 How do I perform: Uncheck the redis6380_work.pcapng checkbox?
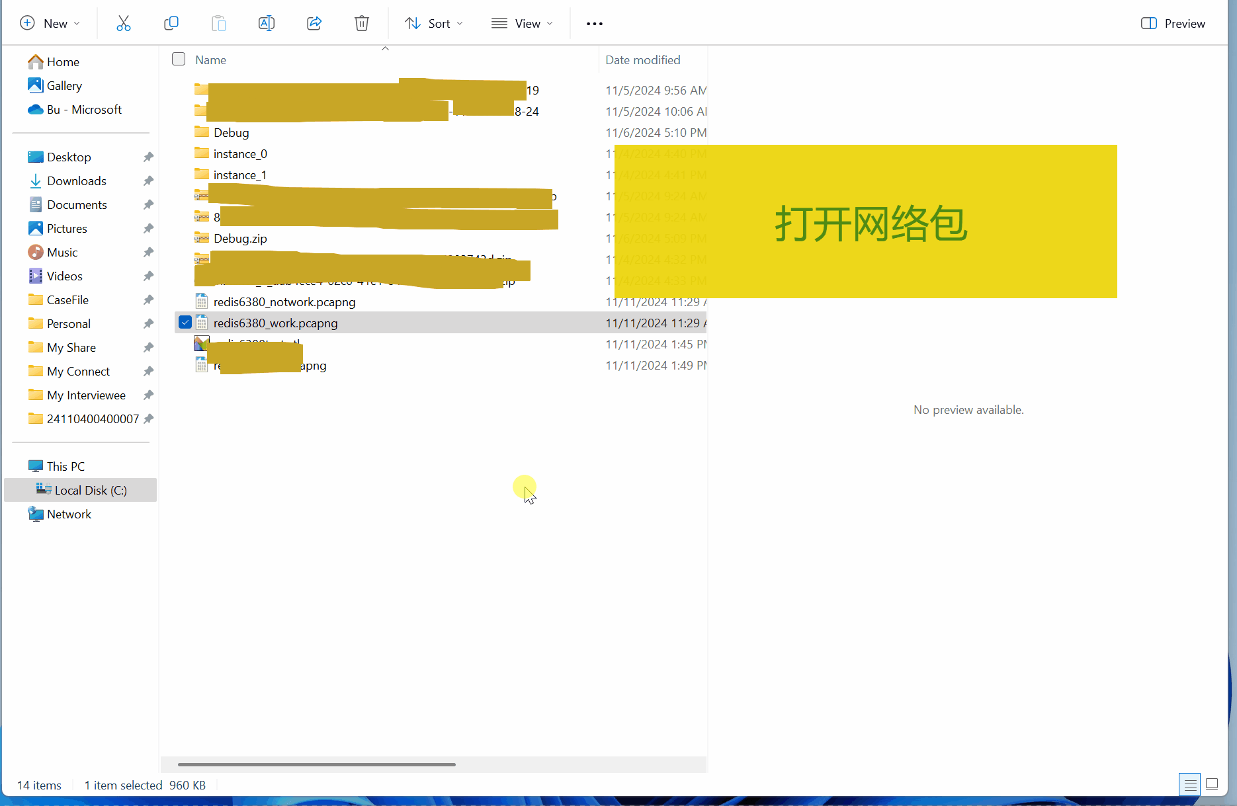tap(185, 323)
